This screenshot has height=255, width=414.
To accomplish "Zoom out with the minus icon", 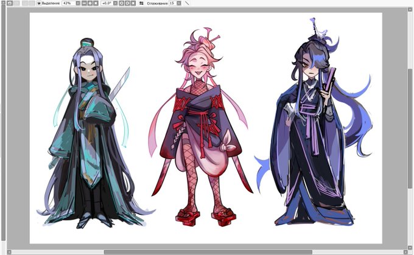I will click(84, 3).
